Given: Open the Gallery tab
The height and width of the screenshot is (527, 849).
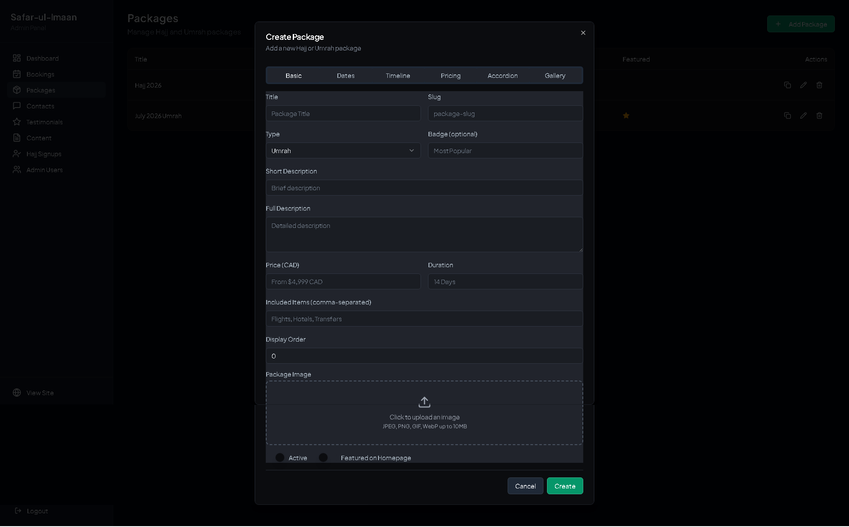Looking at the screenshot, I should (555, 75).
